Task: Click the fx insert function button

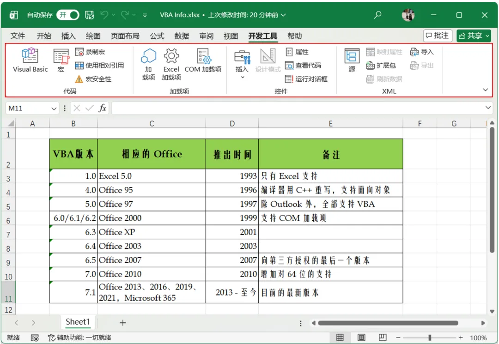Action: click(x=103, y=108)
